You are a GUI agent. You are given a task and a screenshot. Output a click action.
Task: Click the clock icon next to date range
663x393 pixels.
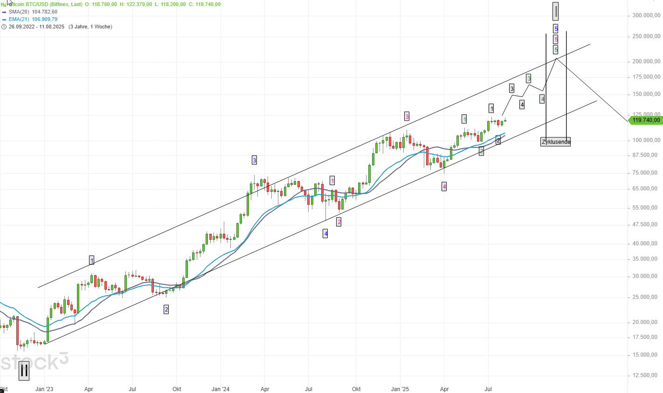pyautogui.click(x=4, y=27)
